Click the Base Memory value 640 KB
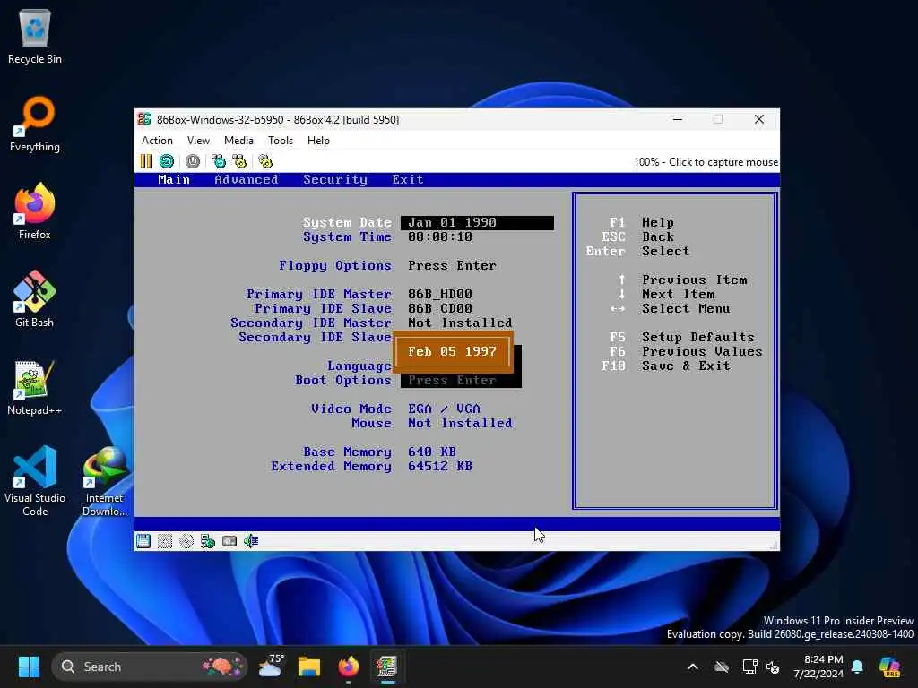This screenshot has height=688, width=918. (431, 451)
